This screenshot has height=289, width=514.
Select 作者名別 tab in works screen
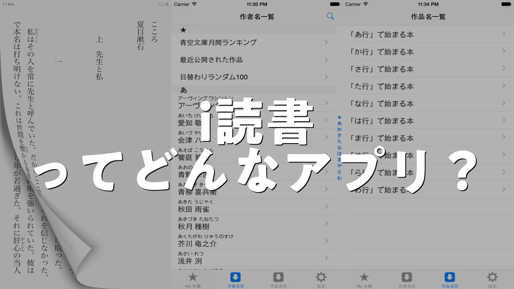tap(407, 280)
